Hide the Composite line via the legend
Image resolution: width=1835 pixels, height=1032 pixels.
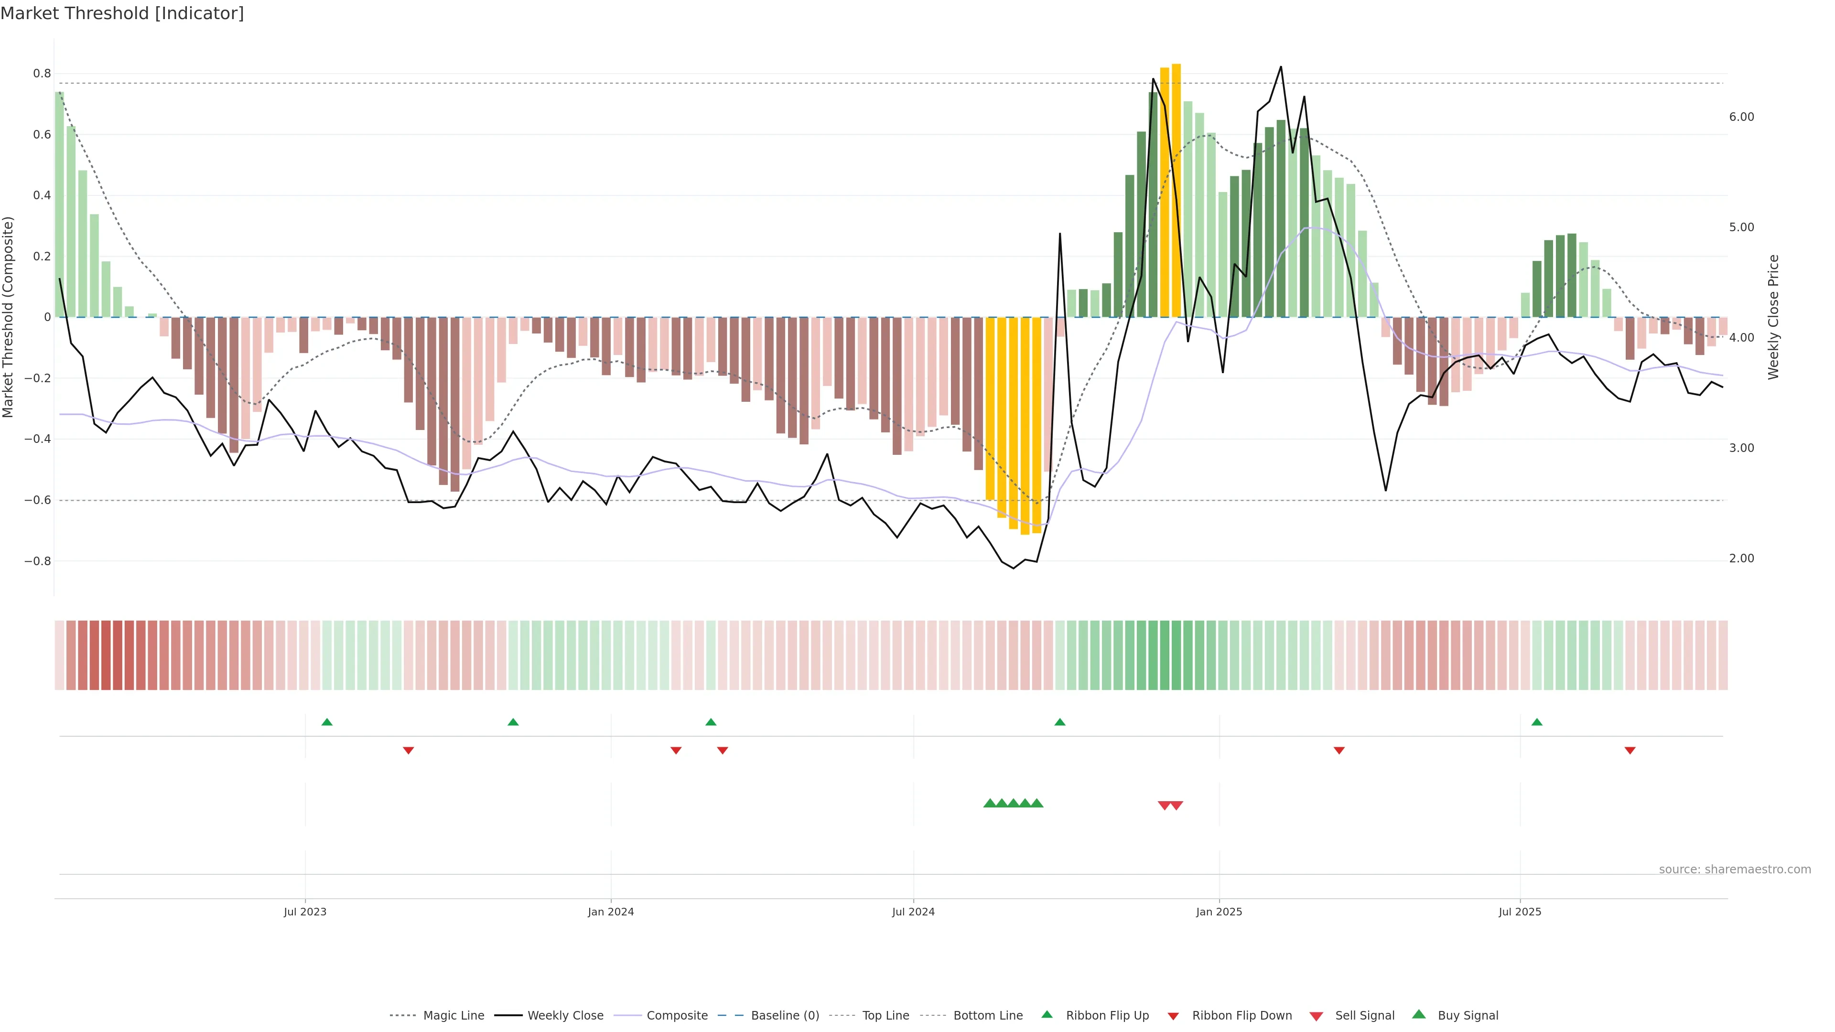(677, 1016)
